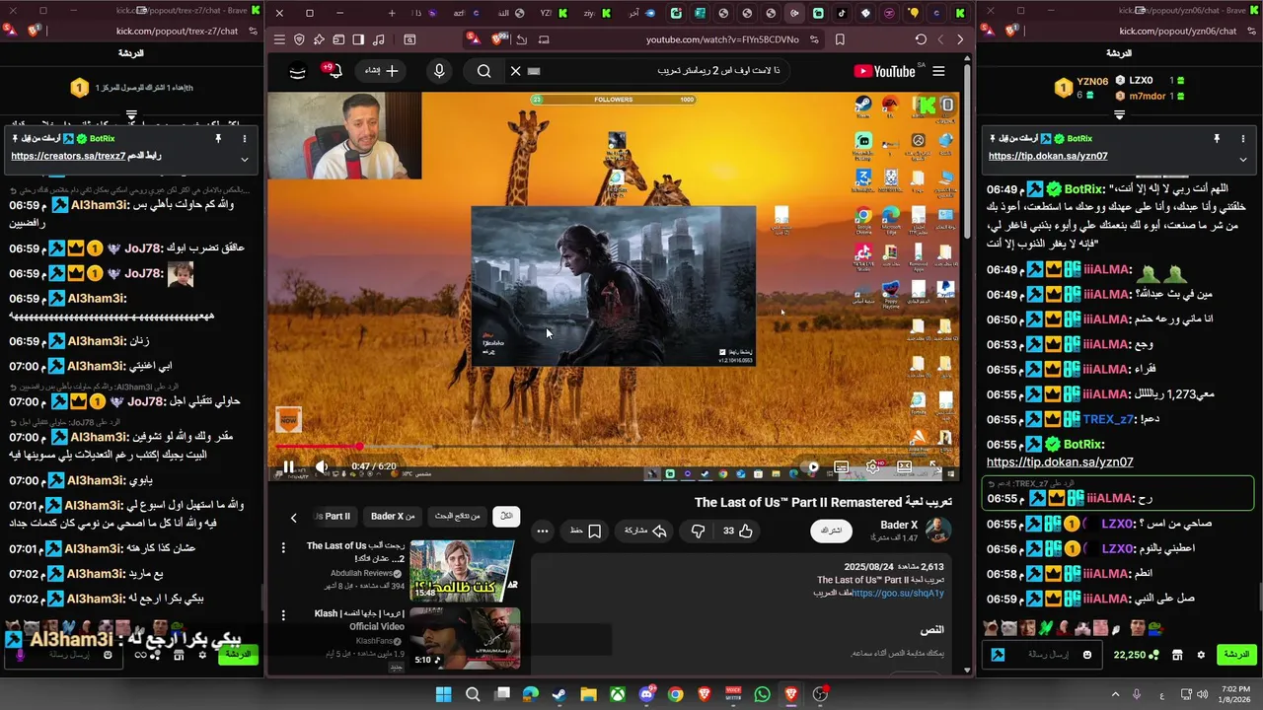Enter fullscreen on YouTube player
Screen dimensions: 1263x710
point(934,467)
